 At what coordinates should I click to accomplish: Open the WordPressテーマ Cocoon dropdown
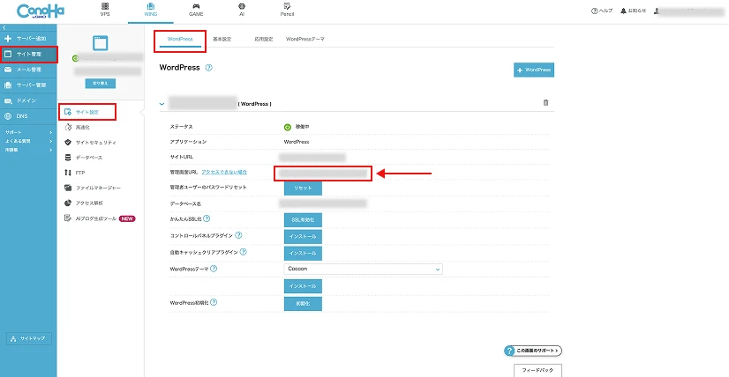tap(363, 269)
